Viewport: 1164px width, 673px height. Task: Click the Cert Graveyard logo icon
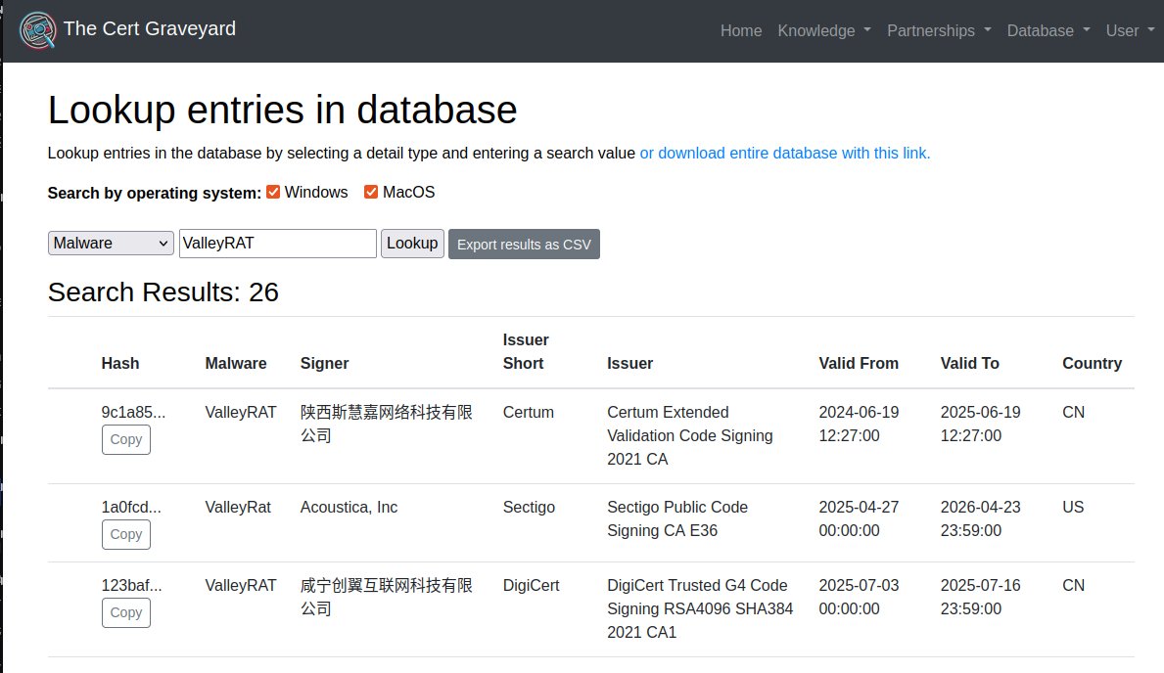pos(35,29)
